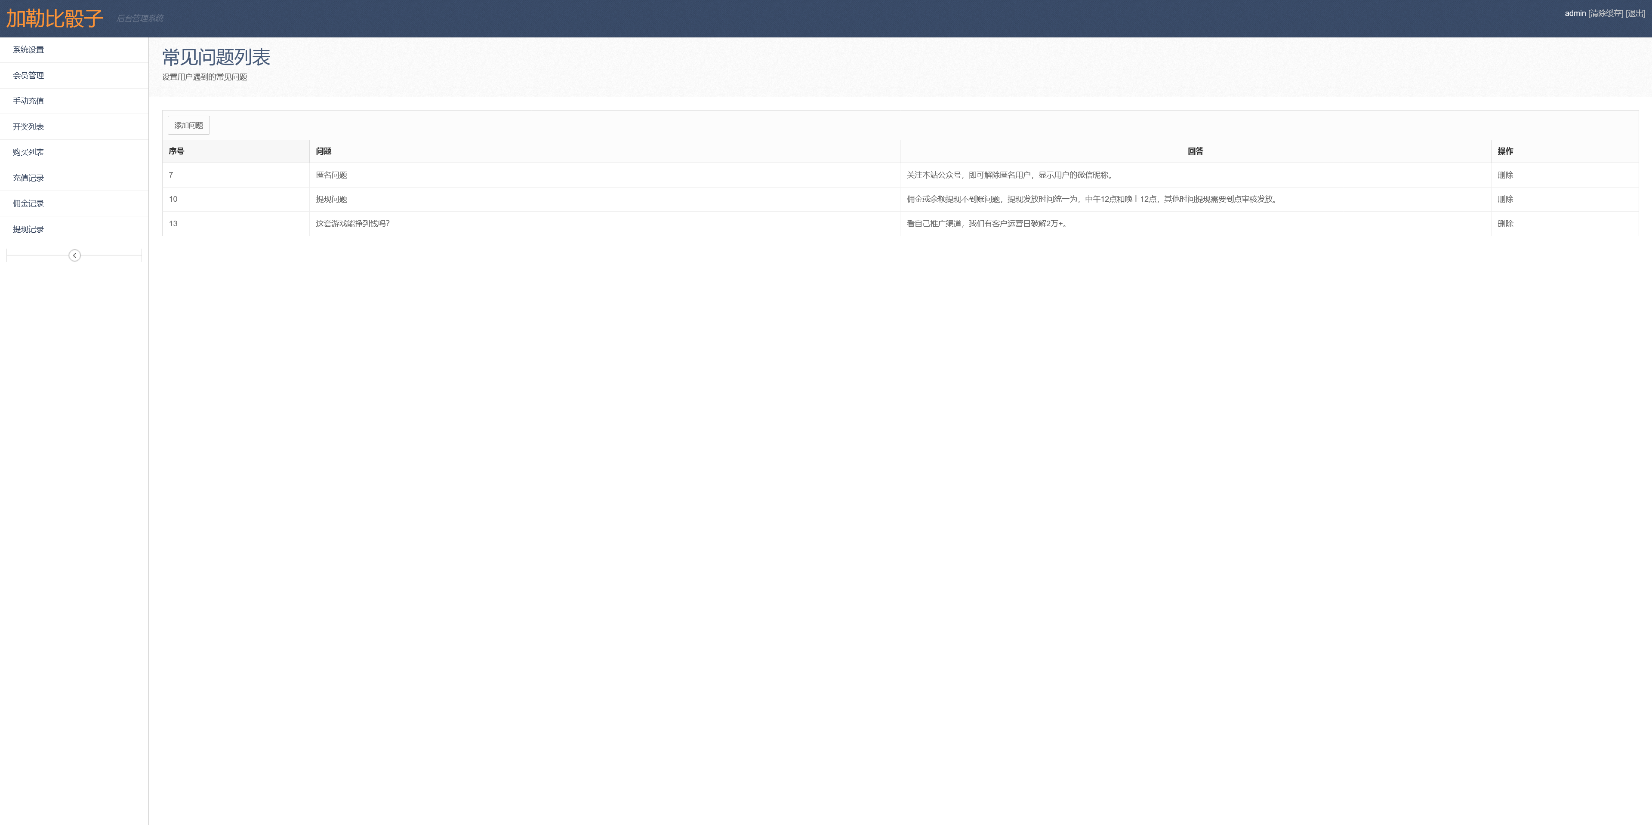The width and height of the screenshot is (1652, 825).
Task: Open 开奖列表 in the sidebar
Action: (x=28, y=126)
